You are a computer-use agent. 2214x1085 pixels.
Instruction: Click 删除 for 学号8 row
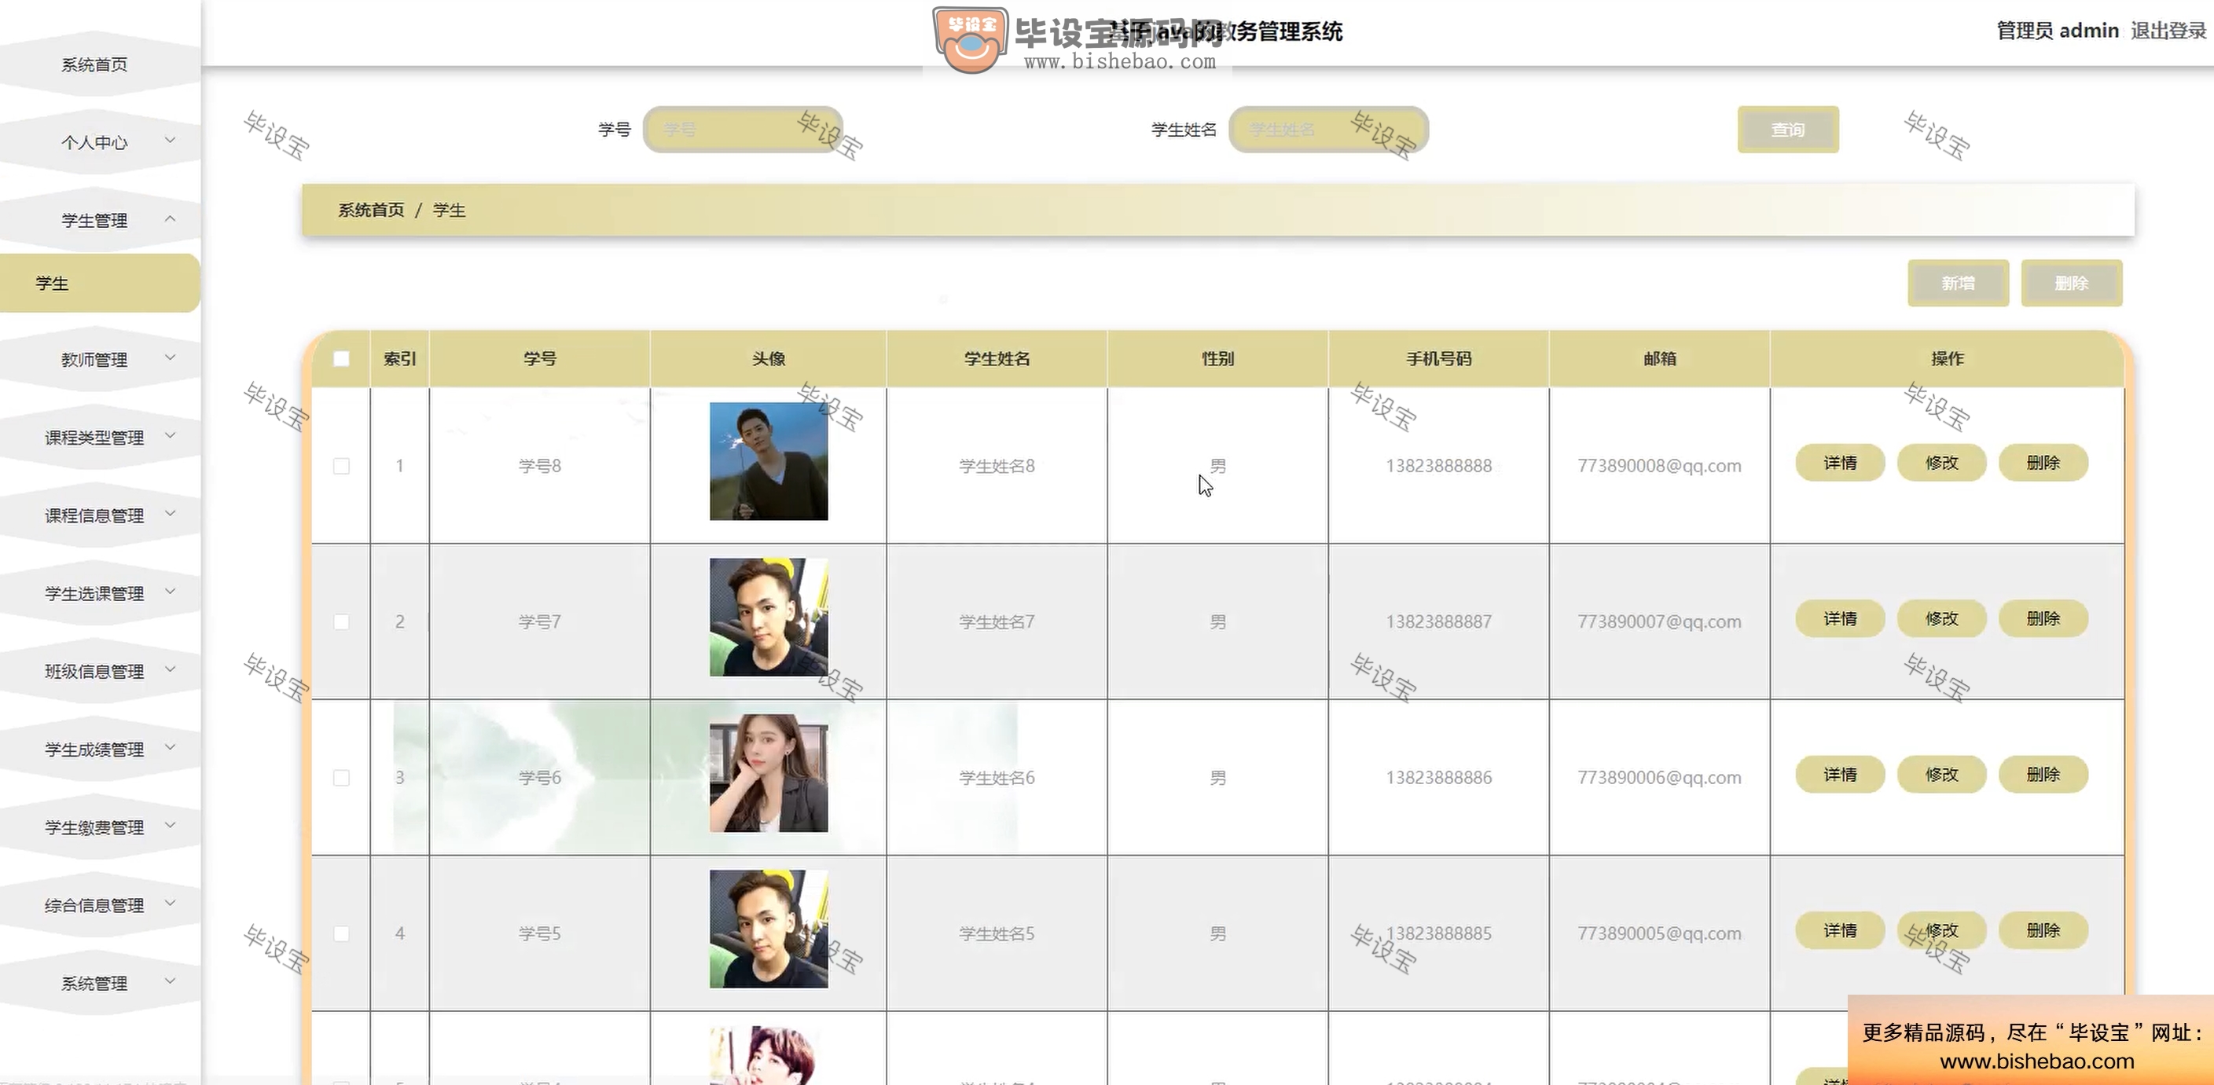tap(2043, 463)
